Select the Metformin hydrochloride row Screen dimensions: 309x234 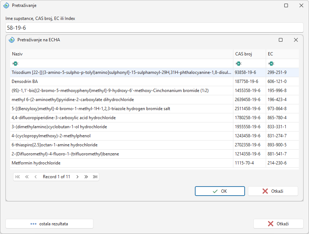[x=154, y=163]
